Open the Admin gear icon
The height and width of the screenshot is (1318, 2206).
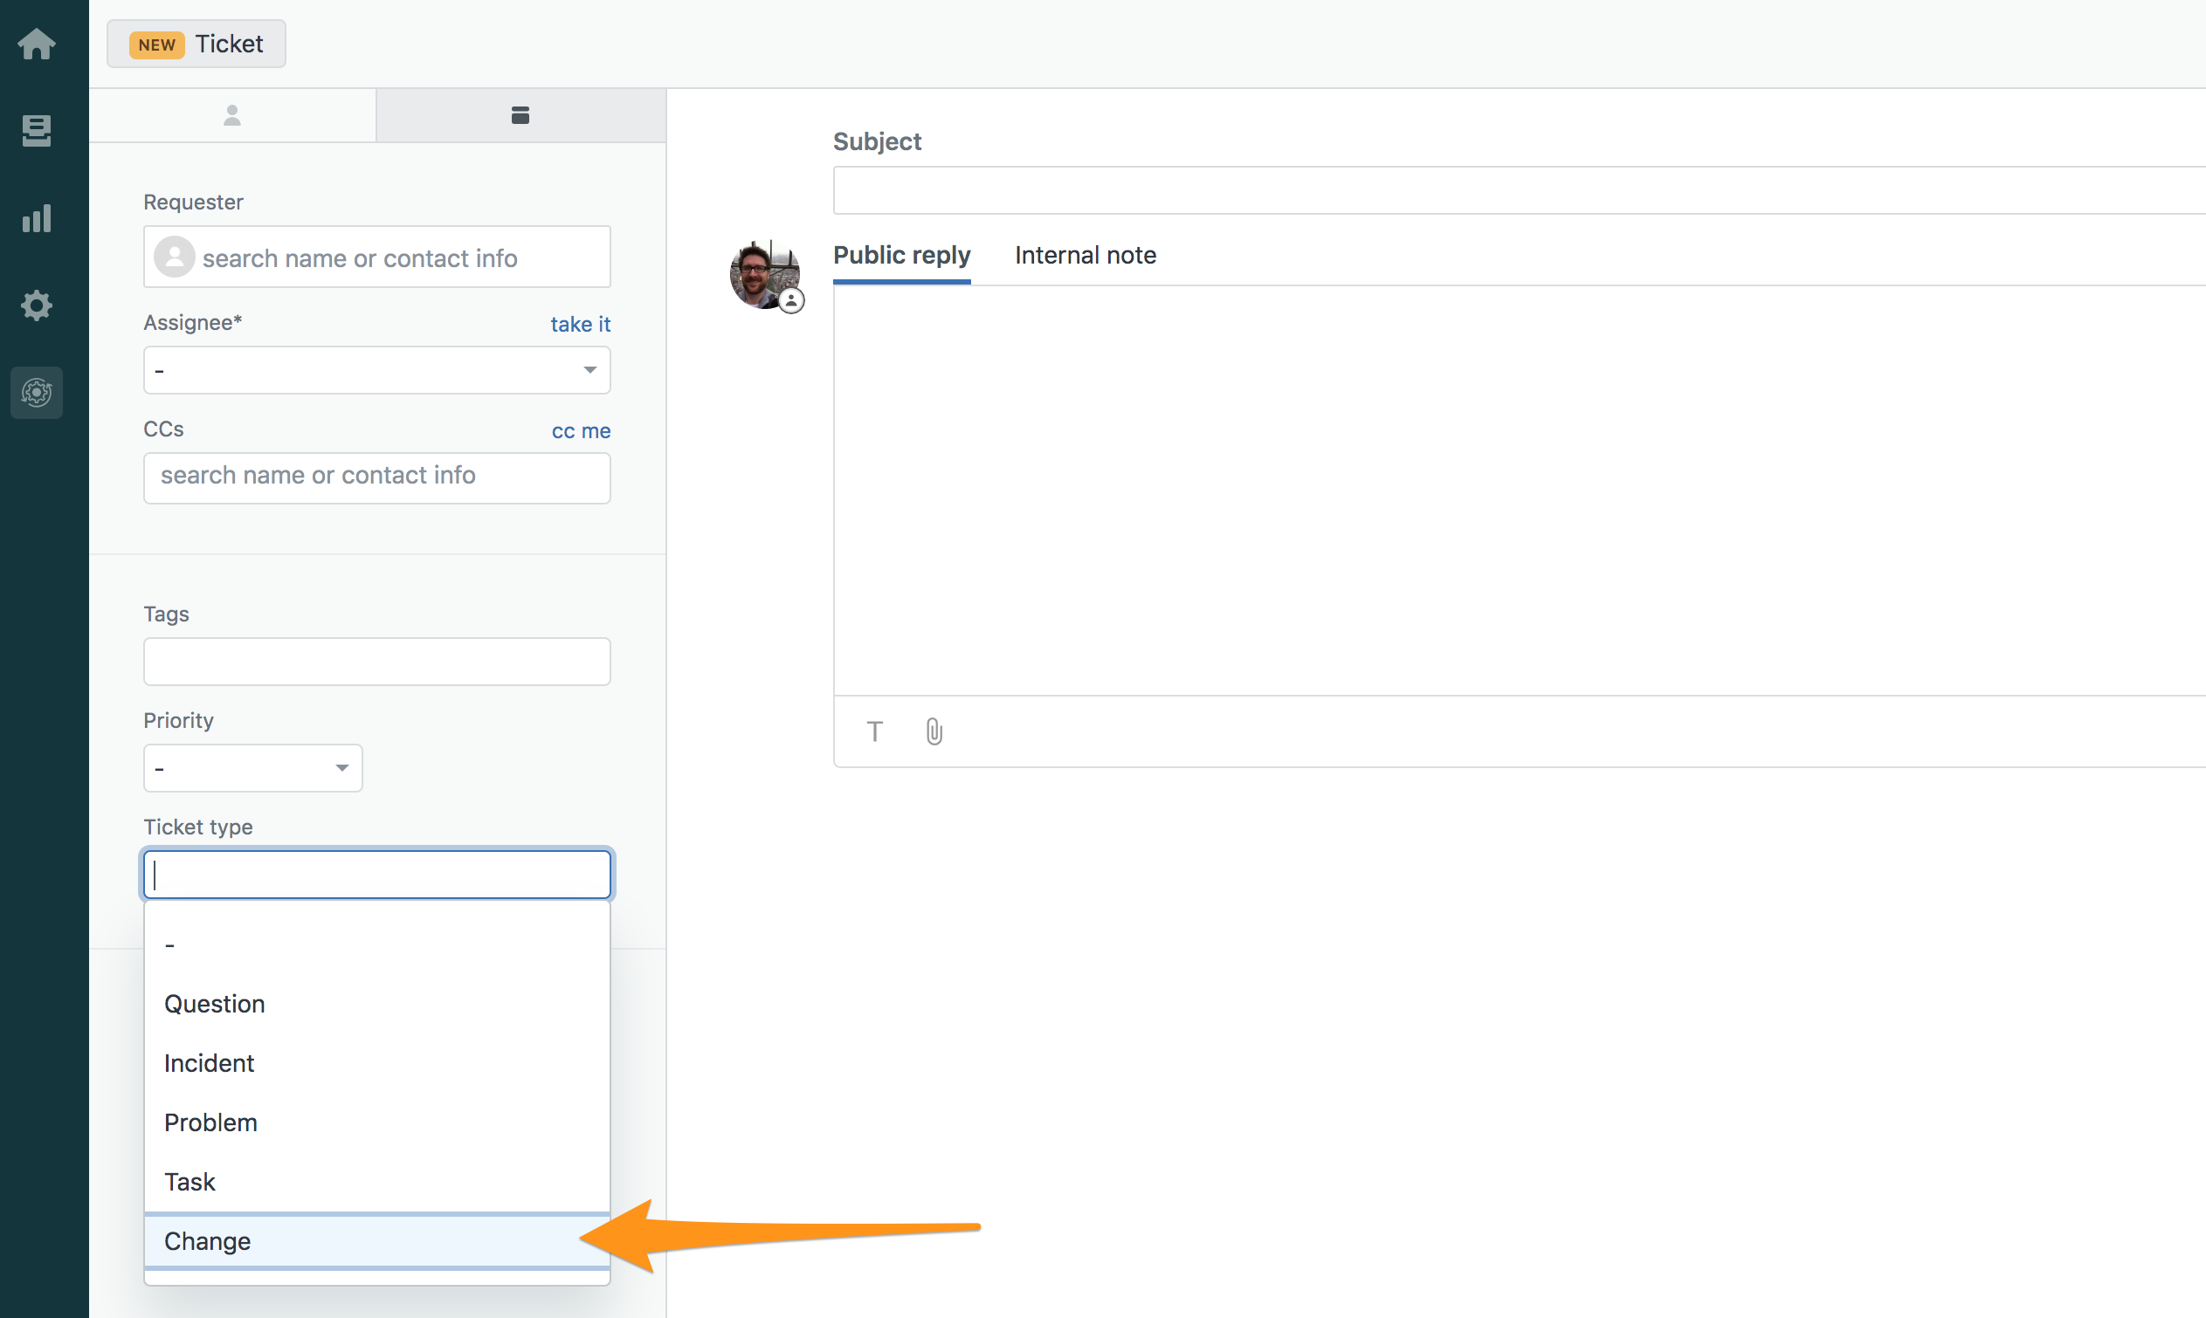point(37,305)
